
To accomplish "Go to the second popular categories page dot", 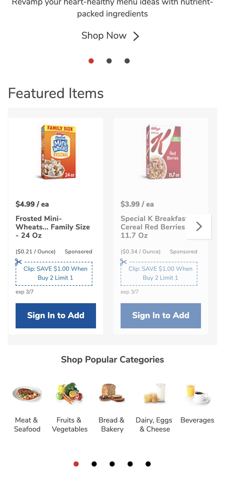I will [x=94, y=464].
